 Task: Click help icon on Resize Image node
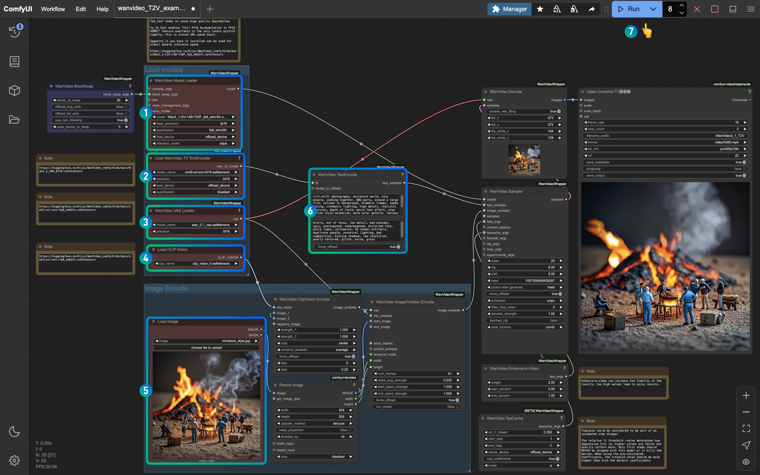354,385
